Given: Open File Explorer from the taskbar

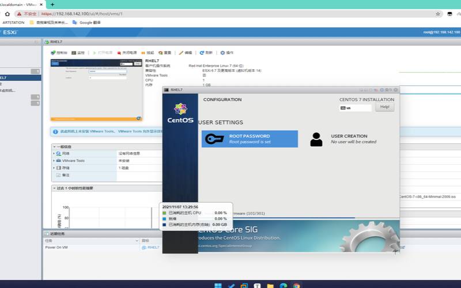Looking at the screenshot, I should pos(270,286).
